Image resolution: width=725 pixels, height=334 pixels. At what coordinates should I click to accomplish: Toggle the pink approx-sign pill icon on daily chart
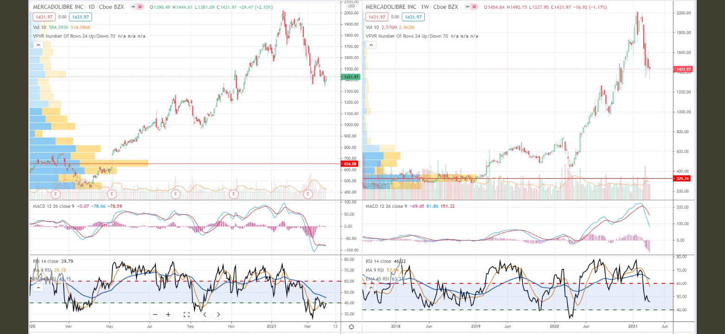pyautogui.click(x=141, y=7)
